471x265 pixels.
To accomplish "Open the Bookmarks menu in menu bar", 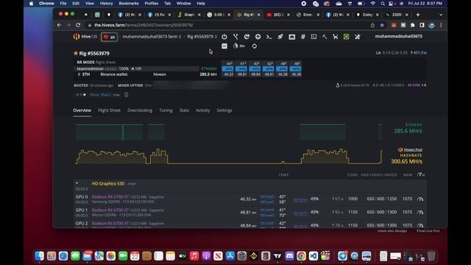I will [x=129, y=3].
